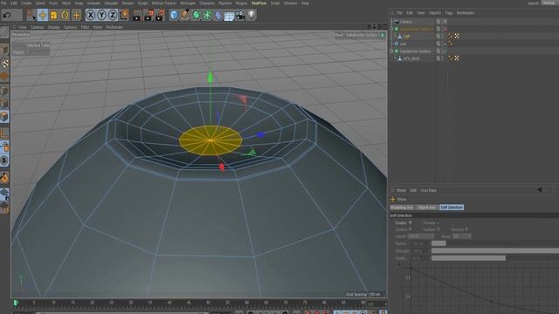The width and height of the screenshot is (559, 314).
Task: Click the Undo arrow icon
Action: 6,16
